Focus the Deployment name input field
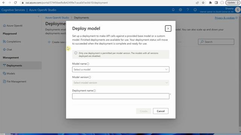The width and height of the screenshot is (241, 135). [x=120, y=96]
